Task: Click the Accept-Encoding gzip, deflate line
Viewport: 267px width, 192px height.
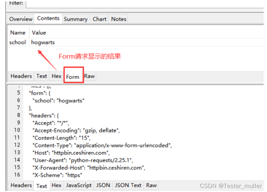Action: point(76,130)
